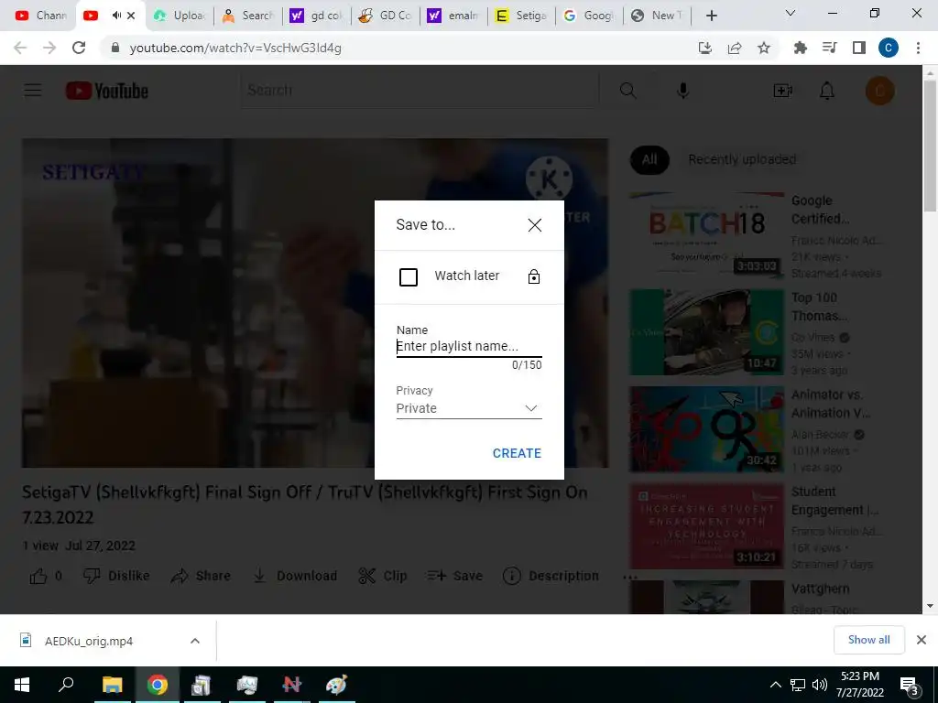Click the Save button under video
Image resolution: width=938 pixels, height=703 pixels.
pos(455,576)
